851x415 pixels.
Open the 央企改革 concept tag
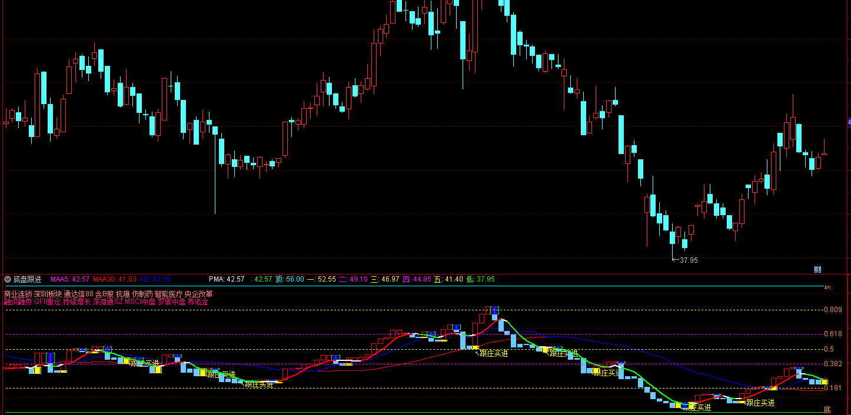click(x=198, y=294)
